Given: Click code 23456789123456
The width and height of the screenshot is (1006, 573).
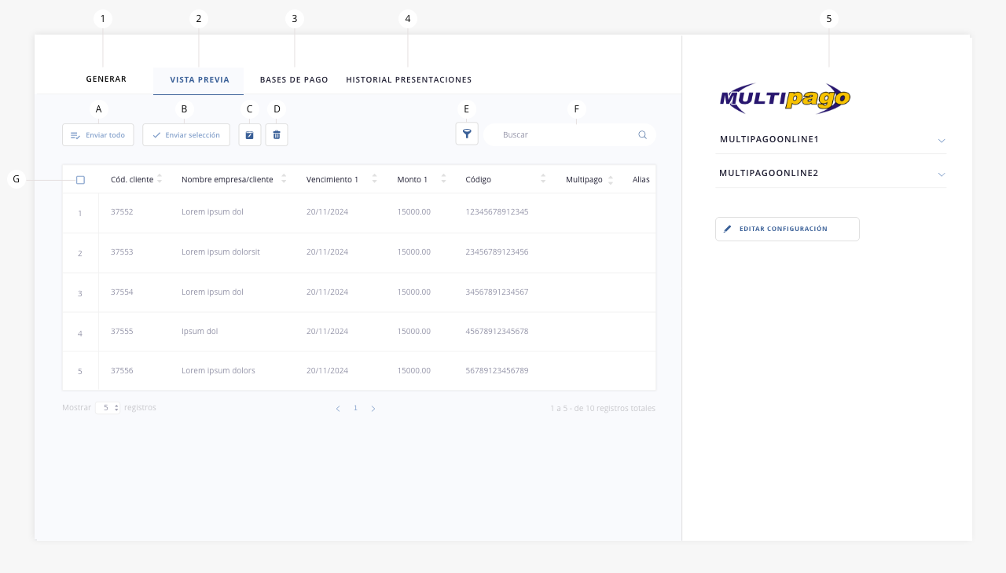Looking at the screenshot, I should coord(497,252).
